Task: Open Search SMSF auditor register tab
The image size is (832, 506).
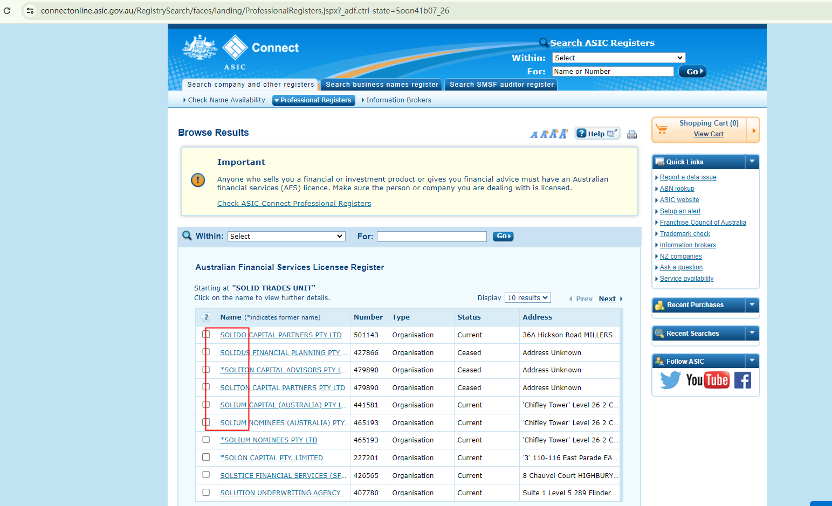Action: coord(501,85)
